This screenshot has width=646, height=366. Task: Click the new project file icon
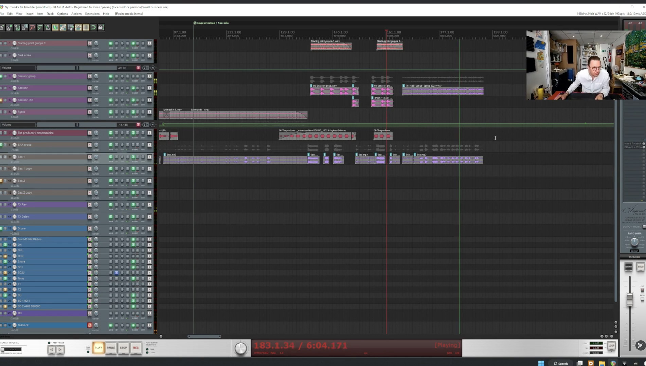(2, 27)
